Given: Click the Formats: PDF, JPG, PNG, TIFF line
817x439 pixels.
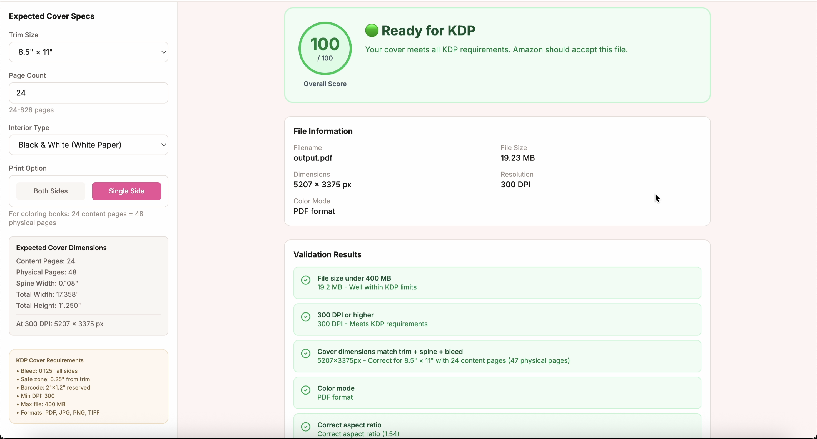Looking at the screenshot, I should pyautogui.click(x=58, y=412).
